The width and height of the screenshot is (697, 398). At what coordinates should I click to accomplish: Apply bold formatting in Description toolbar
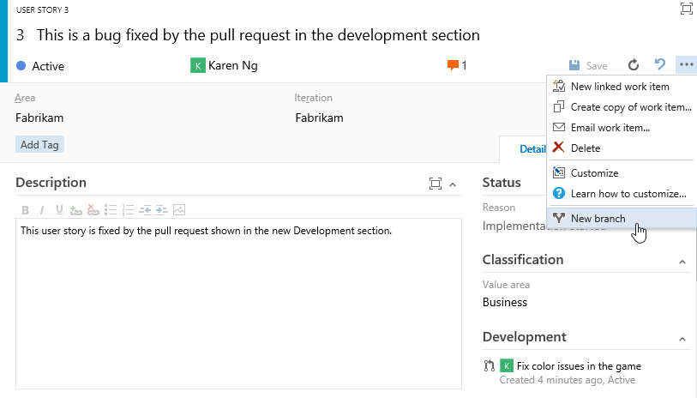click(26, 210)
